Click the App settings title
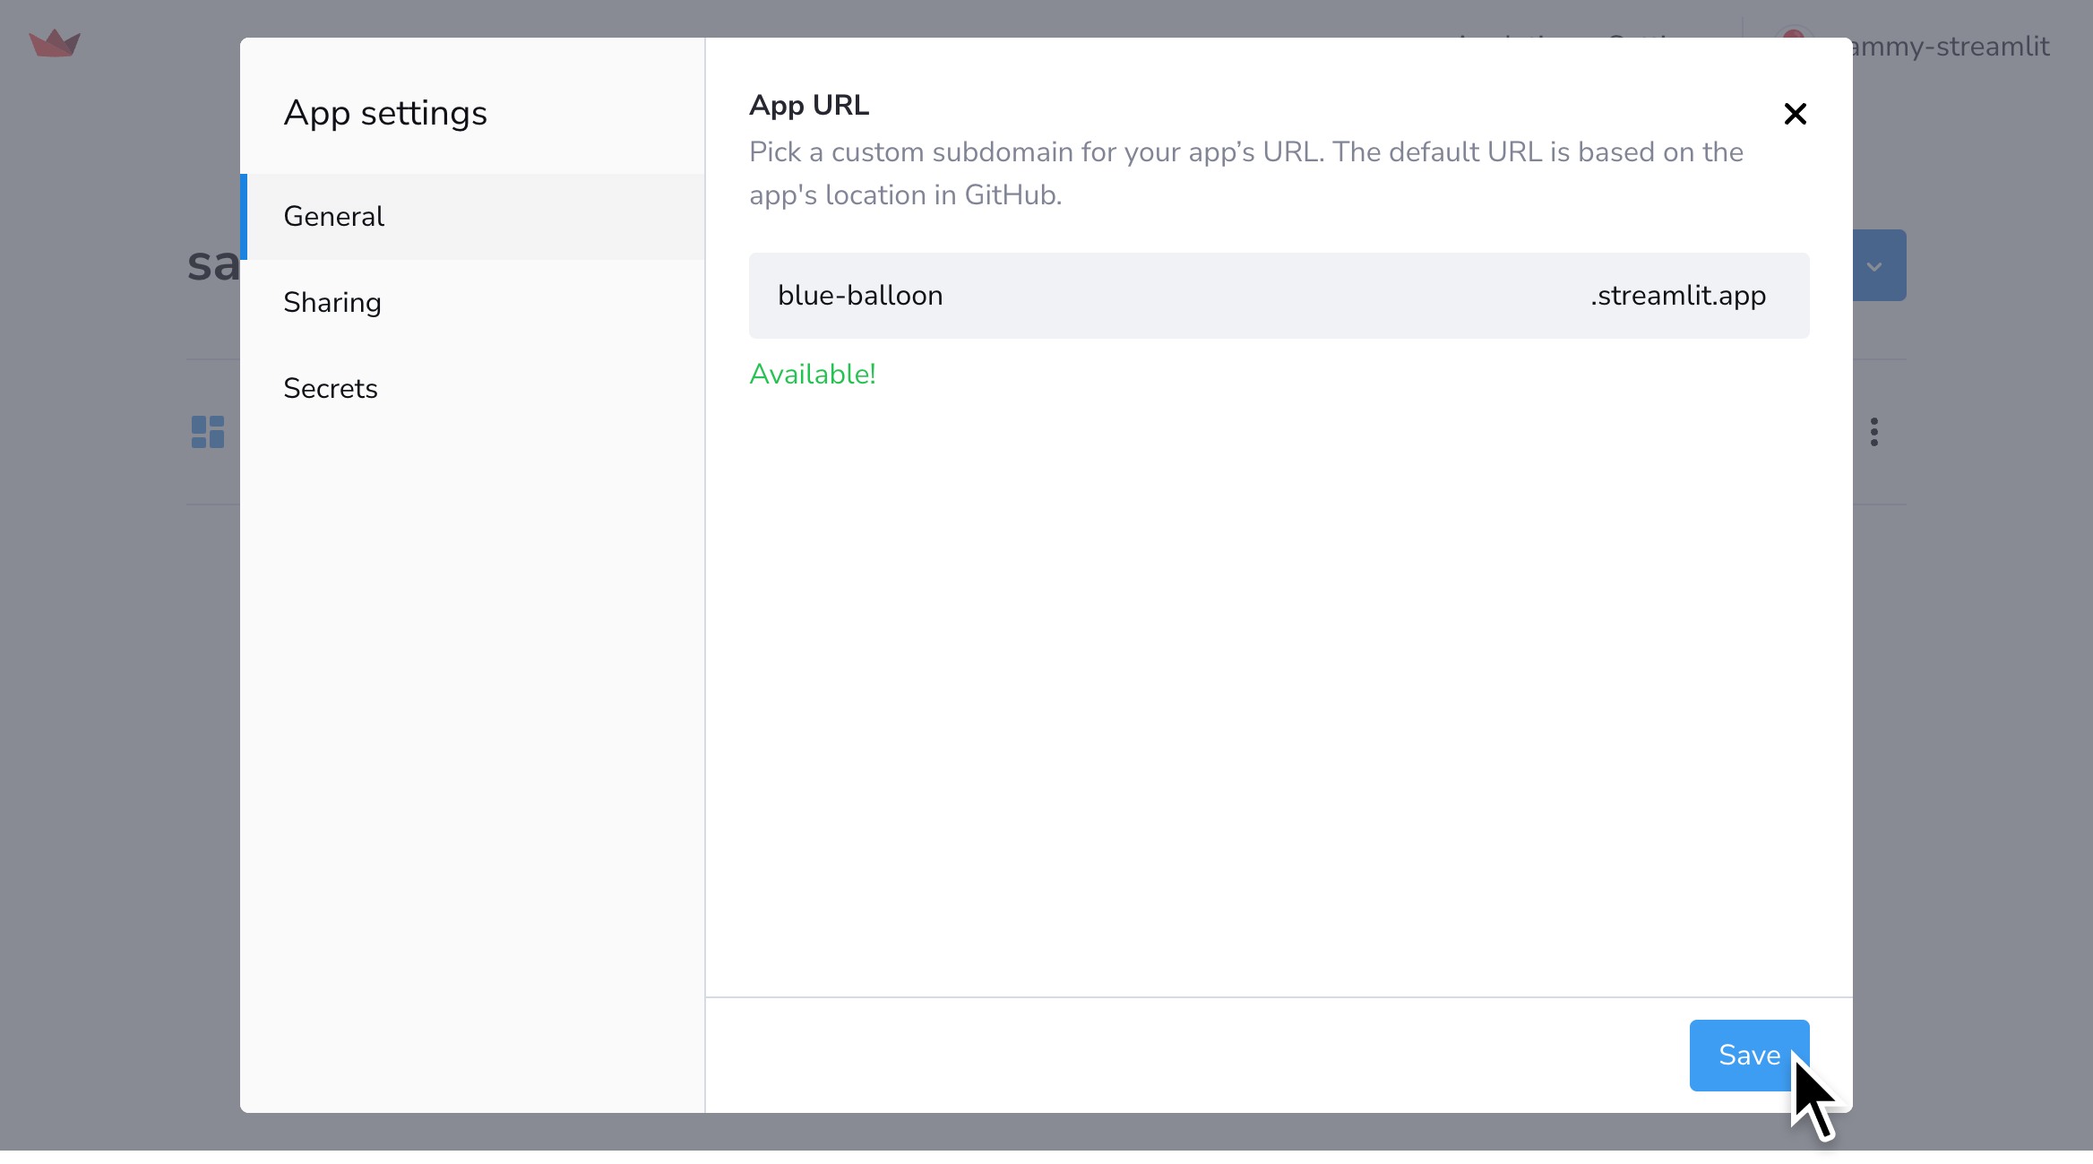Viewport: 2093px width, 1164px height. point(384,113)
